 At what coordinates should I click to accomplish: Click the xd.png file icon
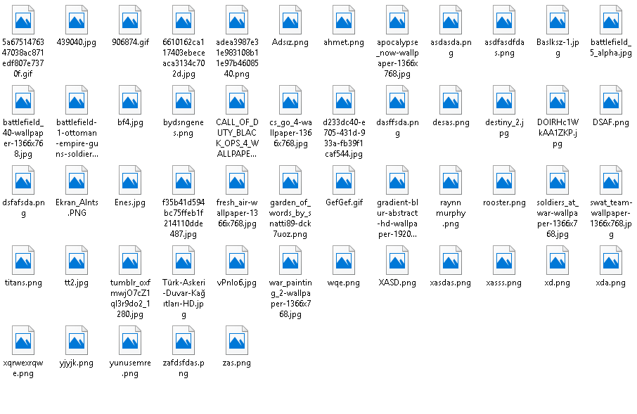coord(558,261)
